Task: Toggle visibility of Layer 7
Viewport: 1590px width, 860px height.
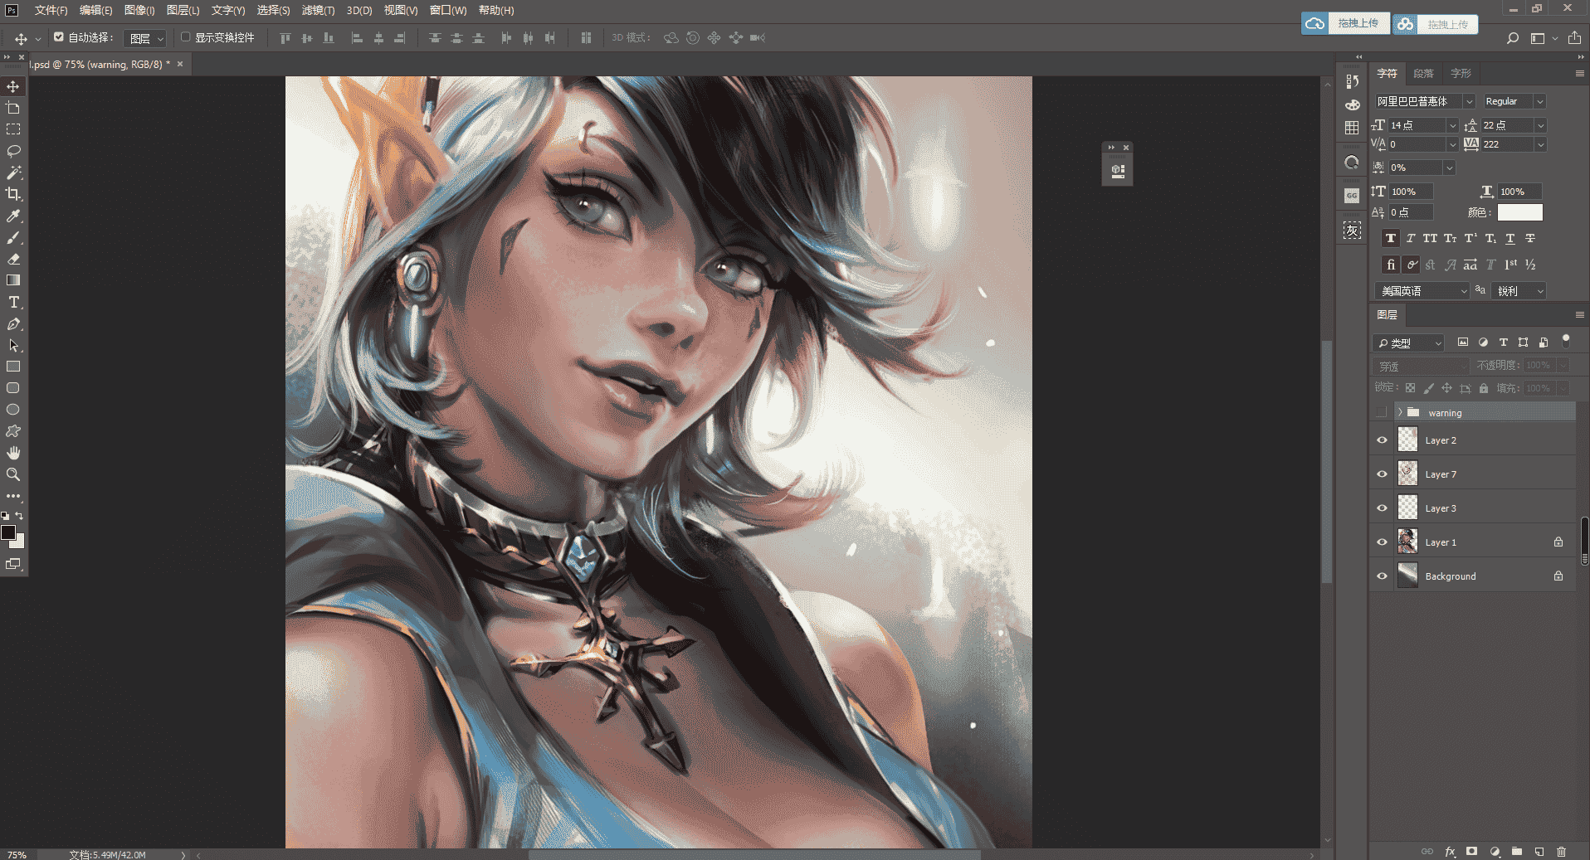Action: coord(1382,474)
